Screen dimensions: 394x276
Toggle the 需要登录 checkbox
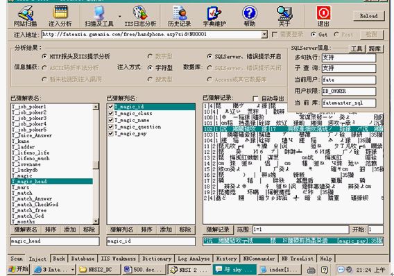275,34
